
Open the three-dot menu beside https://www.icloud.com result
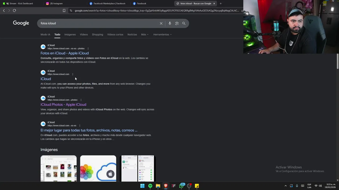[73, 74]
